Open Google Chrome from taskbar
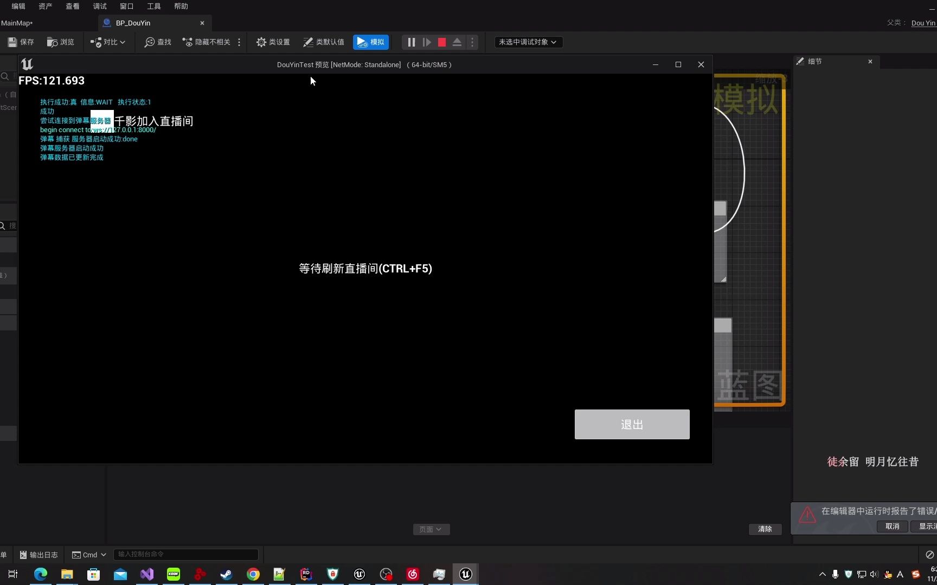This screenshot has height=585, width=937. click(253, 574)
